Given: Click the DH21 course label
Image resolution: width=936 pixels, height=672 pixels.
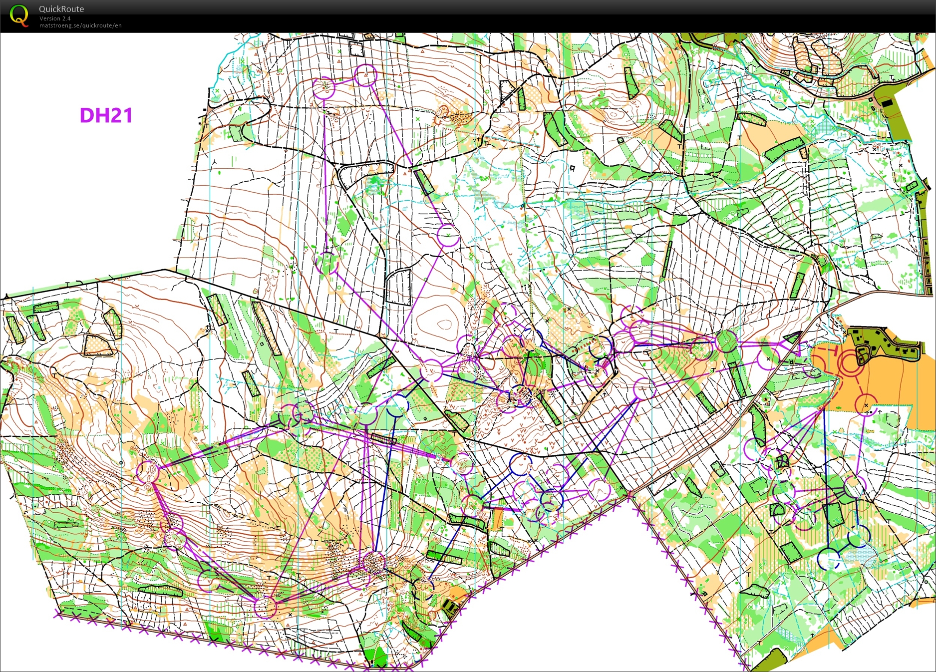Looking at the screenshot, I should click(106, 115).
